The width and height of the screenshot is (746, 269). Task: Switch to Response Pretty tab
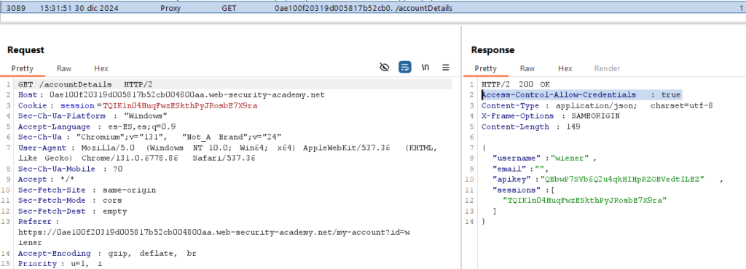click(486, 68)
